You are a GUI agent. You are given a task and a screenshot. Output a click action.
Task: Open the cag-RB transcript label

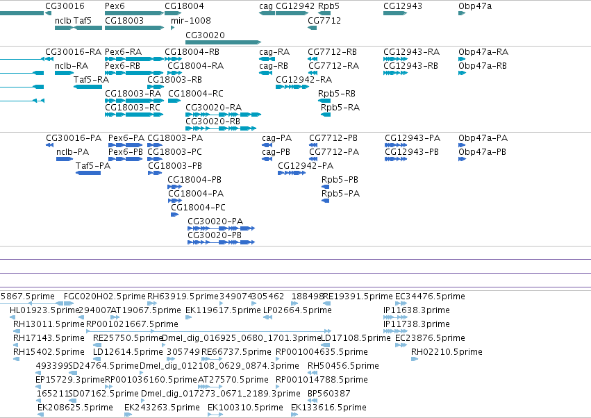pos(274,65)
